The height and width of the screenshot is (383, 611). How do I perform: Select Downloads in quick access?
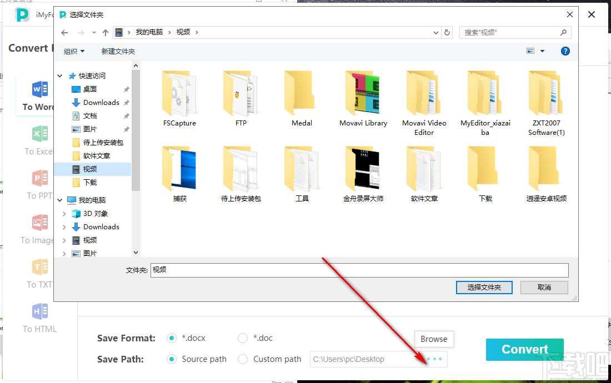(x=101, y=102)
